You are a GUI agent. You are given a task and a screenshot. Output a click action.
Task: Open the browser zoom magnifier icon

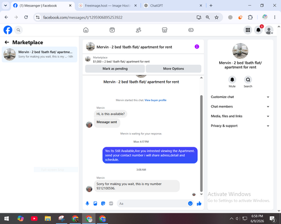(x=207, y=17)
